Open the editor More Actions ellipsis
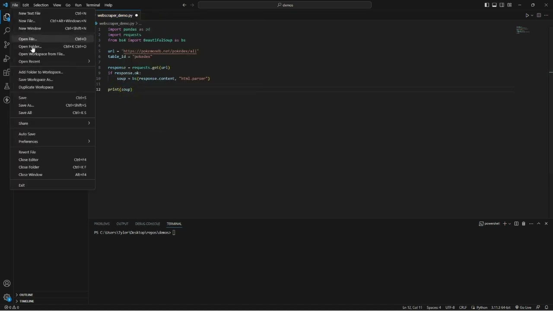This screenshot has width=553, height=311. 546,16
